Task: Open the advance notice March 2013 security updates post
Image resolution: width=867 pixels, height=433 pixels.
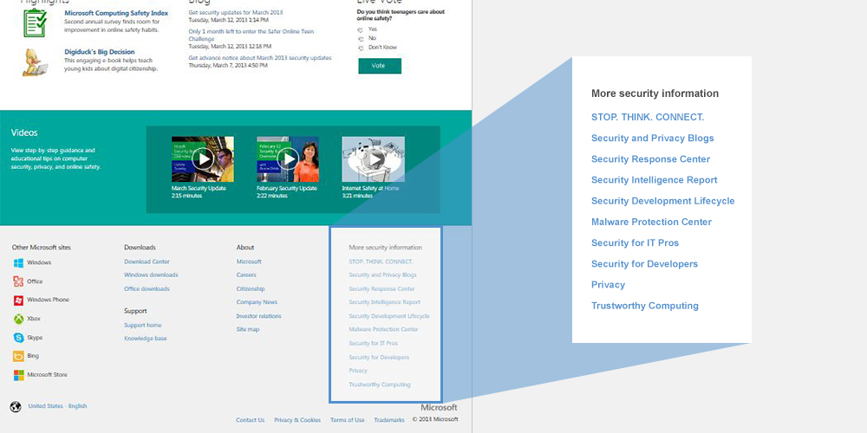Action: 260,58
